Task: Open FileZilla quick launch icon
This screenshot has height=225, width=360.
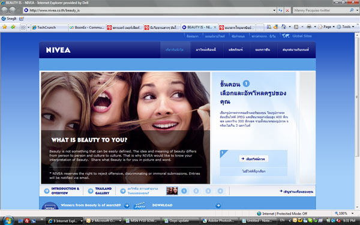Action: (x=27, y=221)
